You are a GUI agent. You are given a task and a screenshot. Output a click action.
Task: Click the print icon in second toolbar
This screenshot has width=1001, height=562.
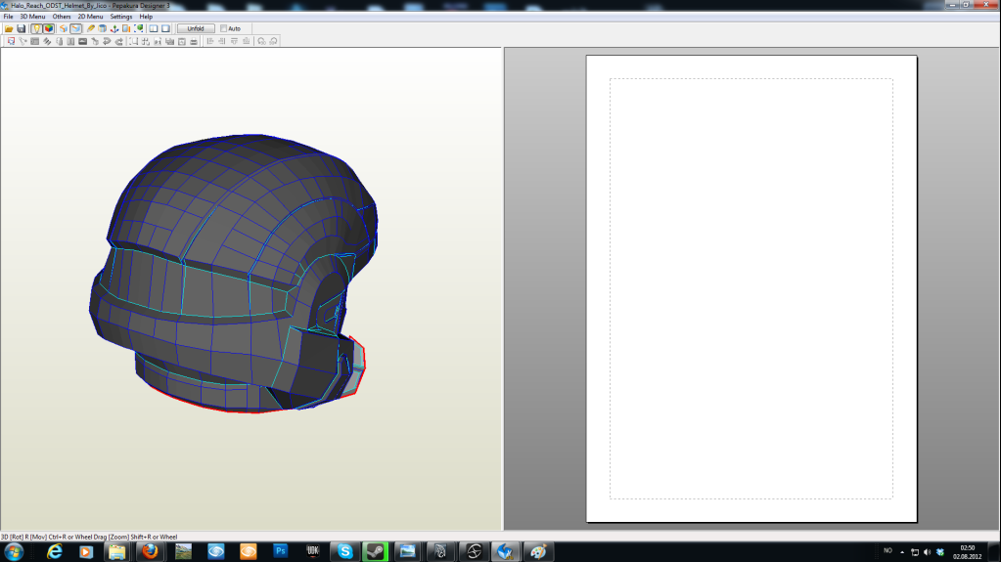coord(194,41)
